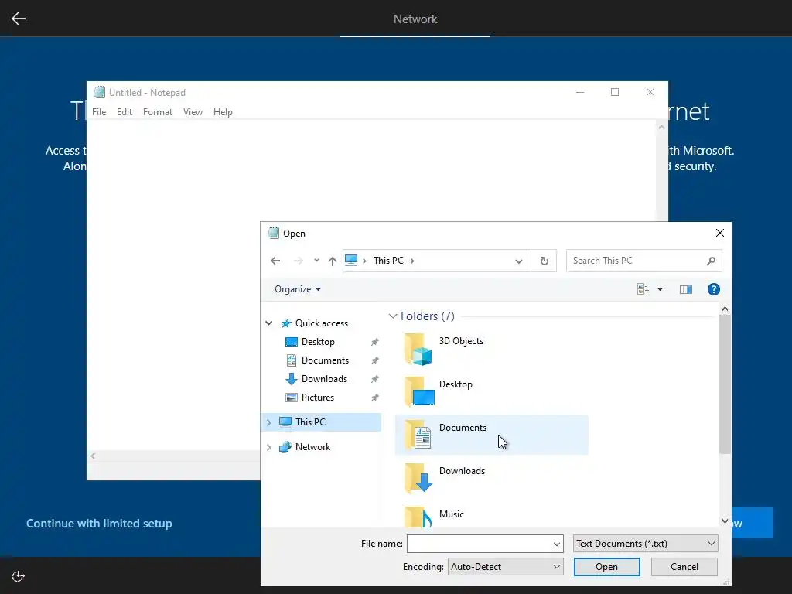Screen dimensions: 792x594
Task: Open Desktop under Quick access
Action: [x=318, y=342]
